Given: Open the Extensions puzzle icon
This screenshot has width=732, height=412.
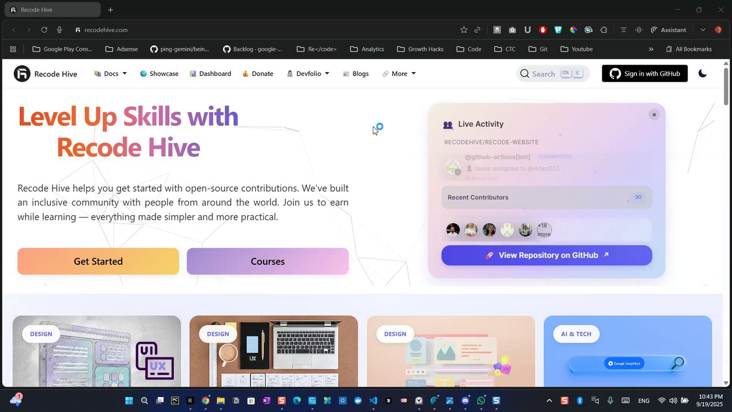Looking at the screenshot, I should click(604, 30).
